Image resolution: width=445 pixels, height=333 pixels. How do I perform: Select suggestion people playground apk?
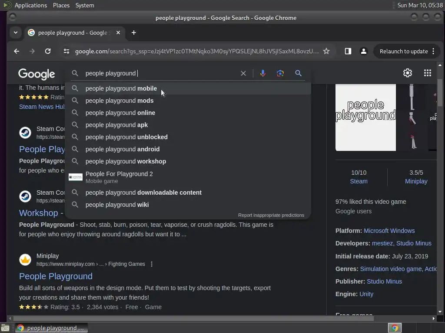coord(188,125)
